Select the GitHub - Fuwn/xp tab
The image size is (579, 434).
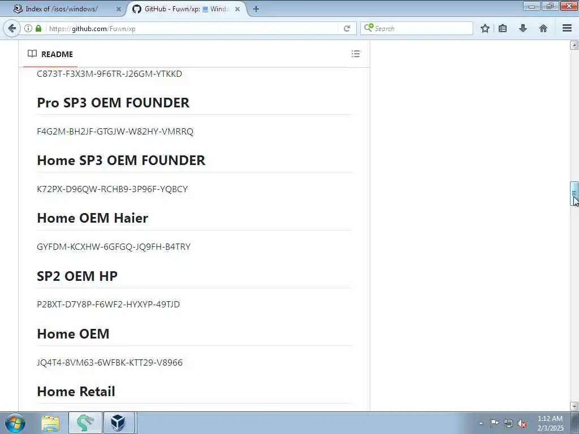tap(187, 9)
